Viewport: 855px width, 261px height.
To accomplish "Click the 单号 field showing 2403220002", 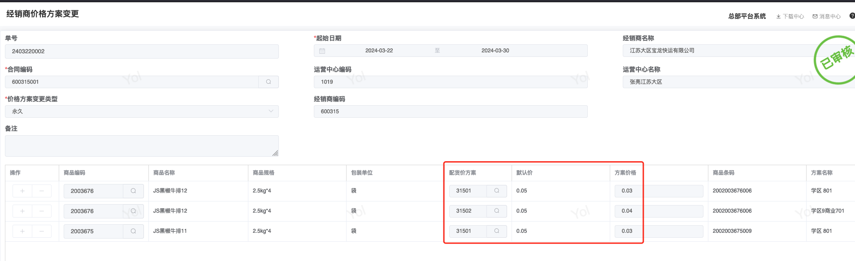I will pyautogui.click(x=142, y=51).
